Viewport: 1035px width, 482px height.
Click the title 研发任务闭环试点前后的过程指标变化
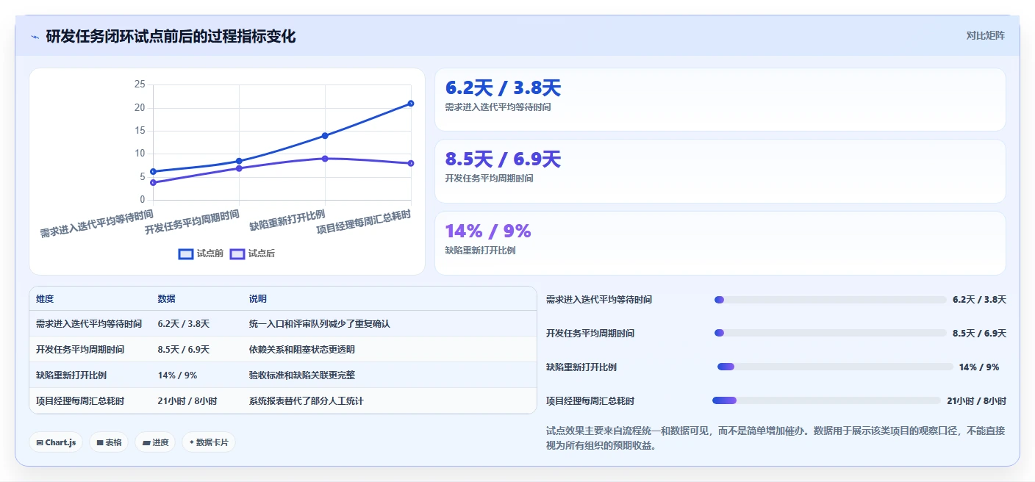pyautogui.click(x=171, y=36)
